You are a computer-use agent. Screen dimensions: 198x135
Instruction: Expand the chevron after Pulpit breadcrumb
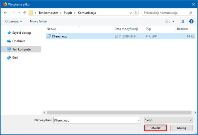pyautogui.click(x=75, y=13)
